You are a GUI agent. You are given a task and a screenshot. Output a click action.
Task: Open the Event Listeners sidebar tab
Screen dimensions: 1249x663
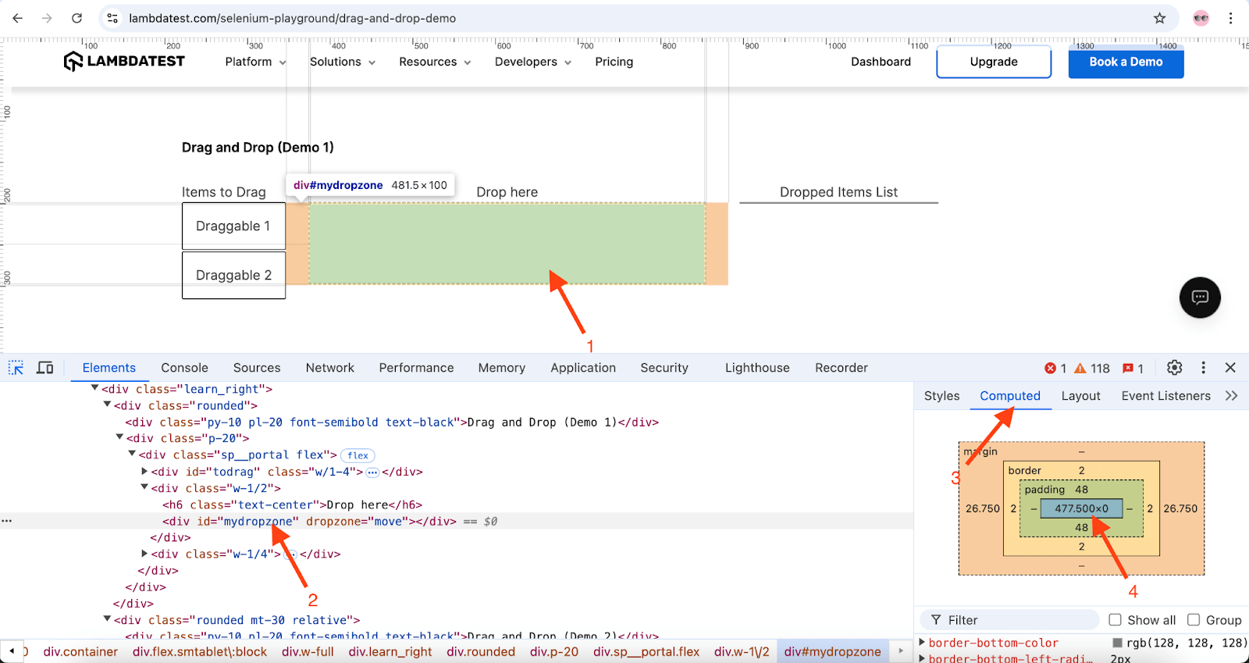1166,396
